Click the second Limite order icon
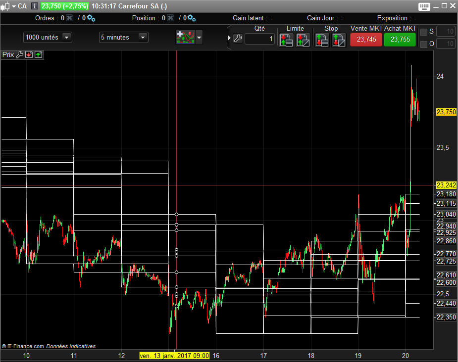 pyautogui.click(x=303, y=40)
